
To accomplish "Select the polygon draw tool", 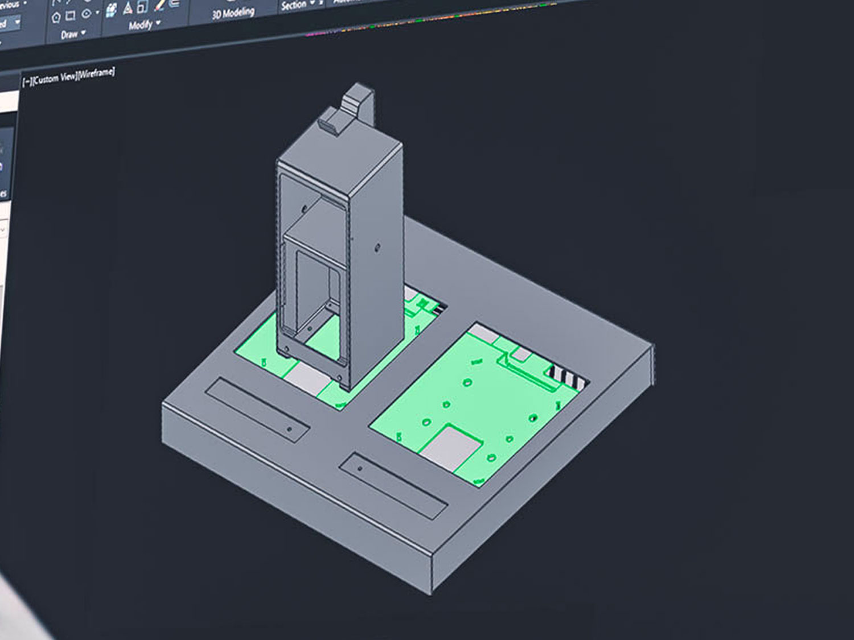I will click(x=56, y=18).
